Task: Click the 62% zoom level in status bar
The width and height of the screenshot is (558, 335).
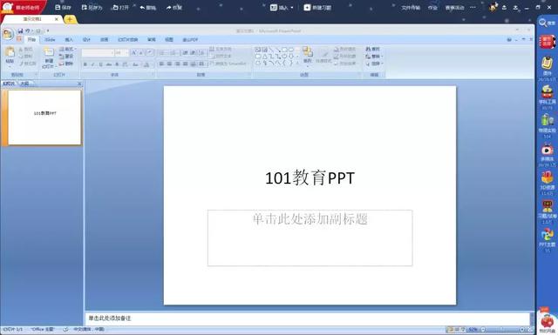Action: tap(473, 330)
